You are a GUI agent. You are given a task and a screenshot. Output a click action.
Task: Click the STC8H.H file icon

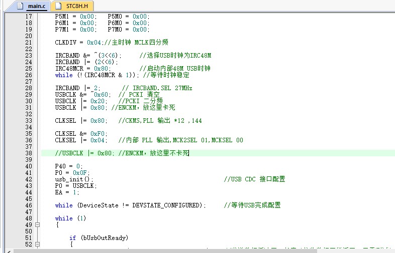pos(58,6)
